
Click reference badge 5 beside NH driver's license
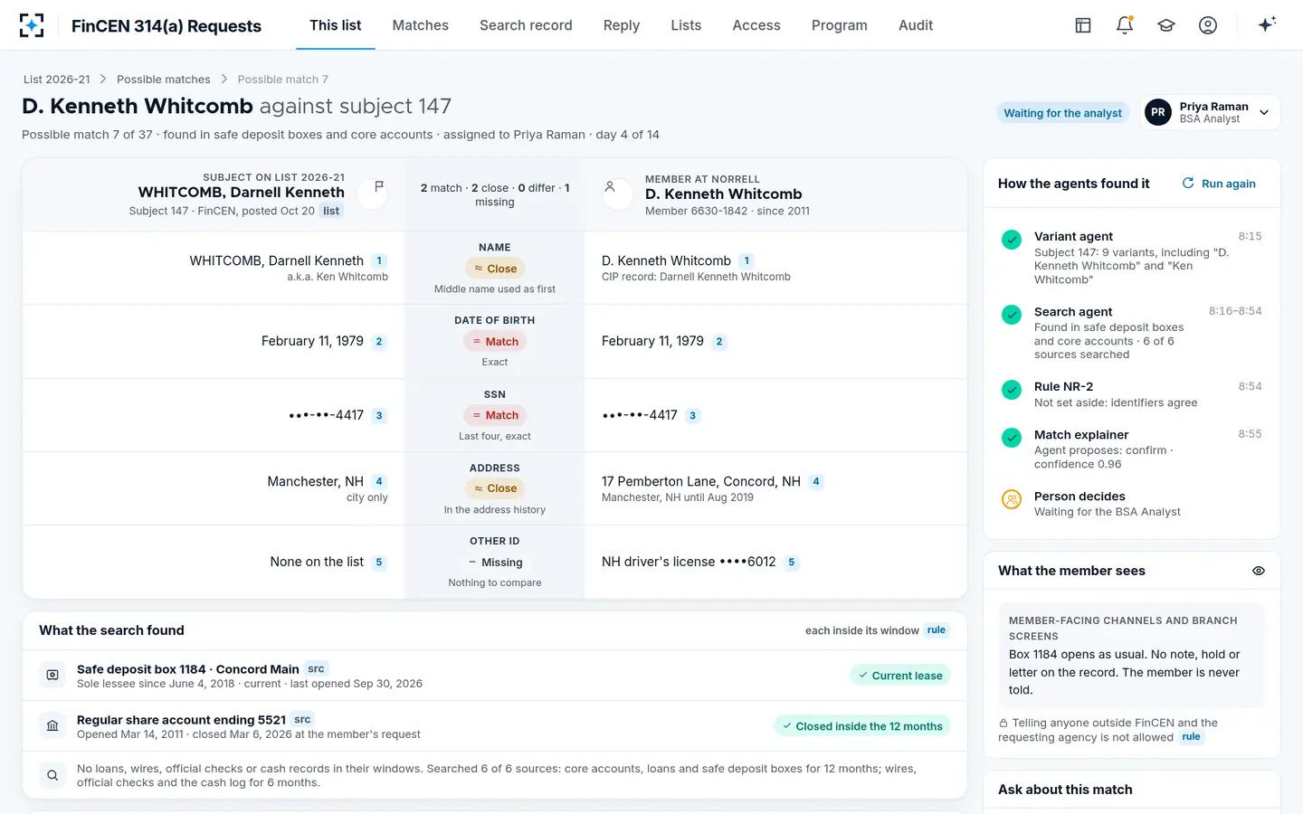[x=792, y=562]
